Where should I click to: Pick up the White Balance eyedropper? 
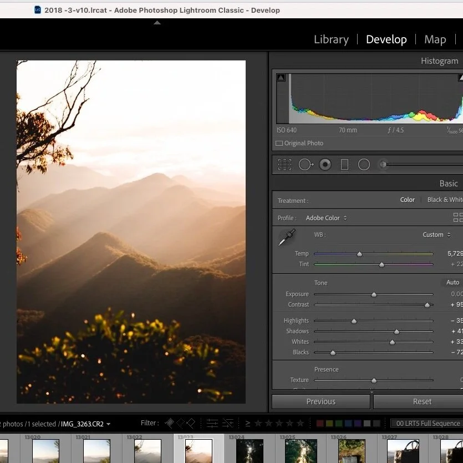287,237
